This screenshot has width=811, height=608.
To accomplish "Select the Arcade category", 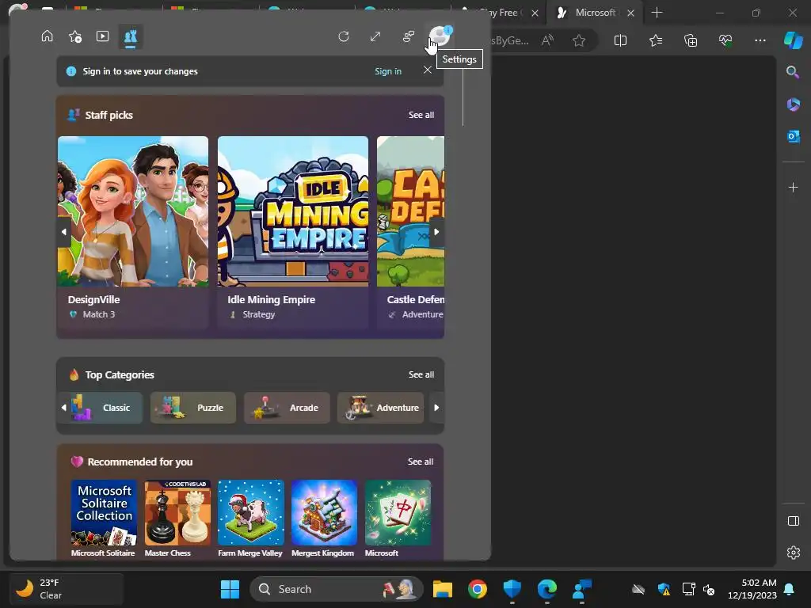I will tap(287, 408).
